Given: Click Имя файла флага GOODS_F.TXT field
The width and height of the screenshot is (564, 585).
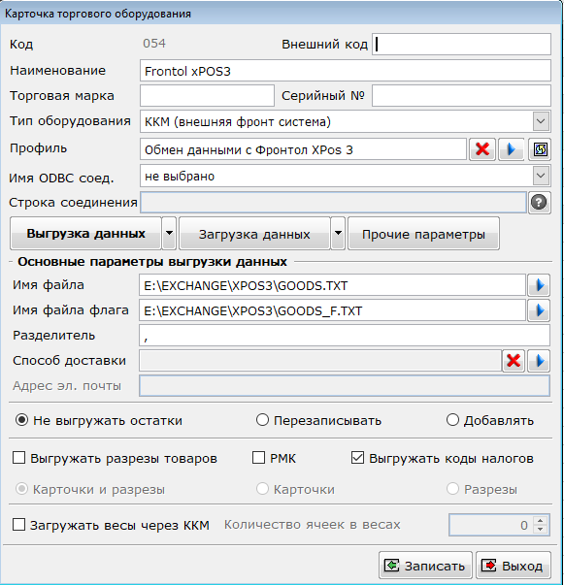Looking at the screenshot, I should (x=332, y=310).
